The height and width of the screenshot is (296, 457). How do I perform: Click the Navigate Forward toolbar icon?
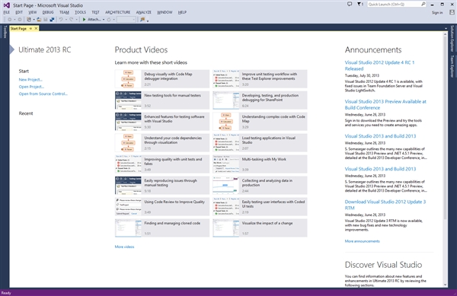point(20,20)
